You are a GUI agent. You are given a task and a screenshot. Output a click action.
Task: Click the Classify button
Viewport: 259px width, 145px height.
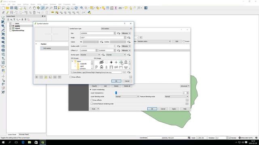pyautogui.click(x=94, y=86)
